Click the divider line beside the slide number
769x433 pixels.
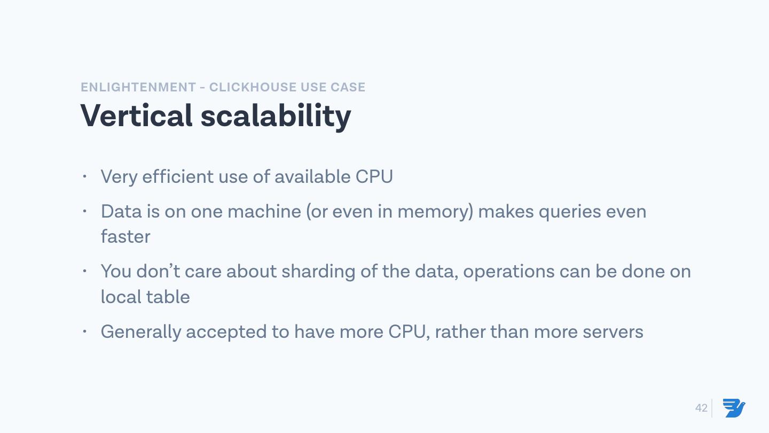click(x=712, y=408)
